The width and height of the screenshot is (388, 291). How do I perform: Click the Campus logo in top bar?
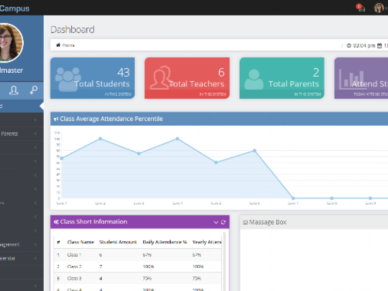coord(15,8)
